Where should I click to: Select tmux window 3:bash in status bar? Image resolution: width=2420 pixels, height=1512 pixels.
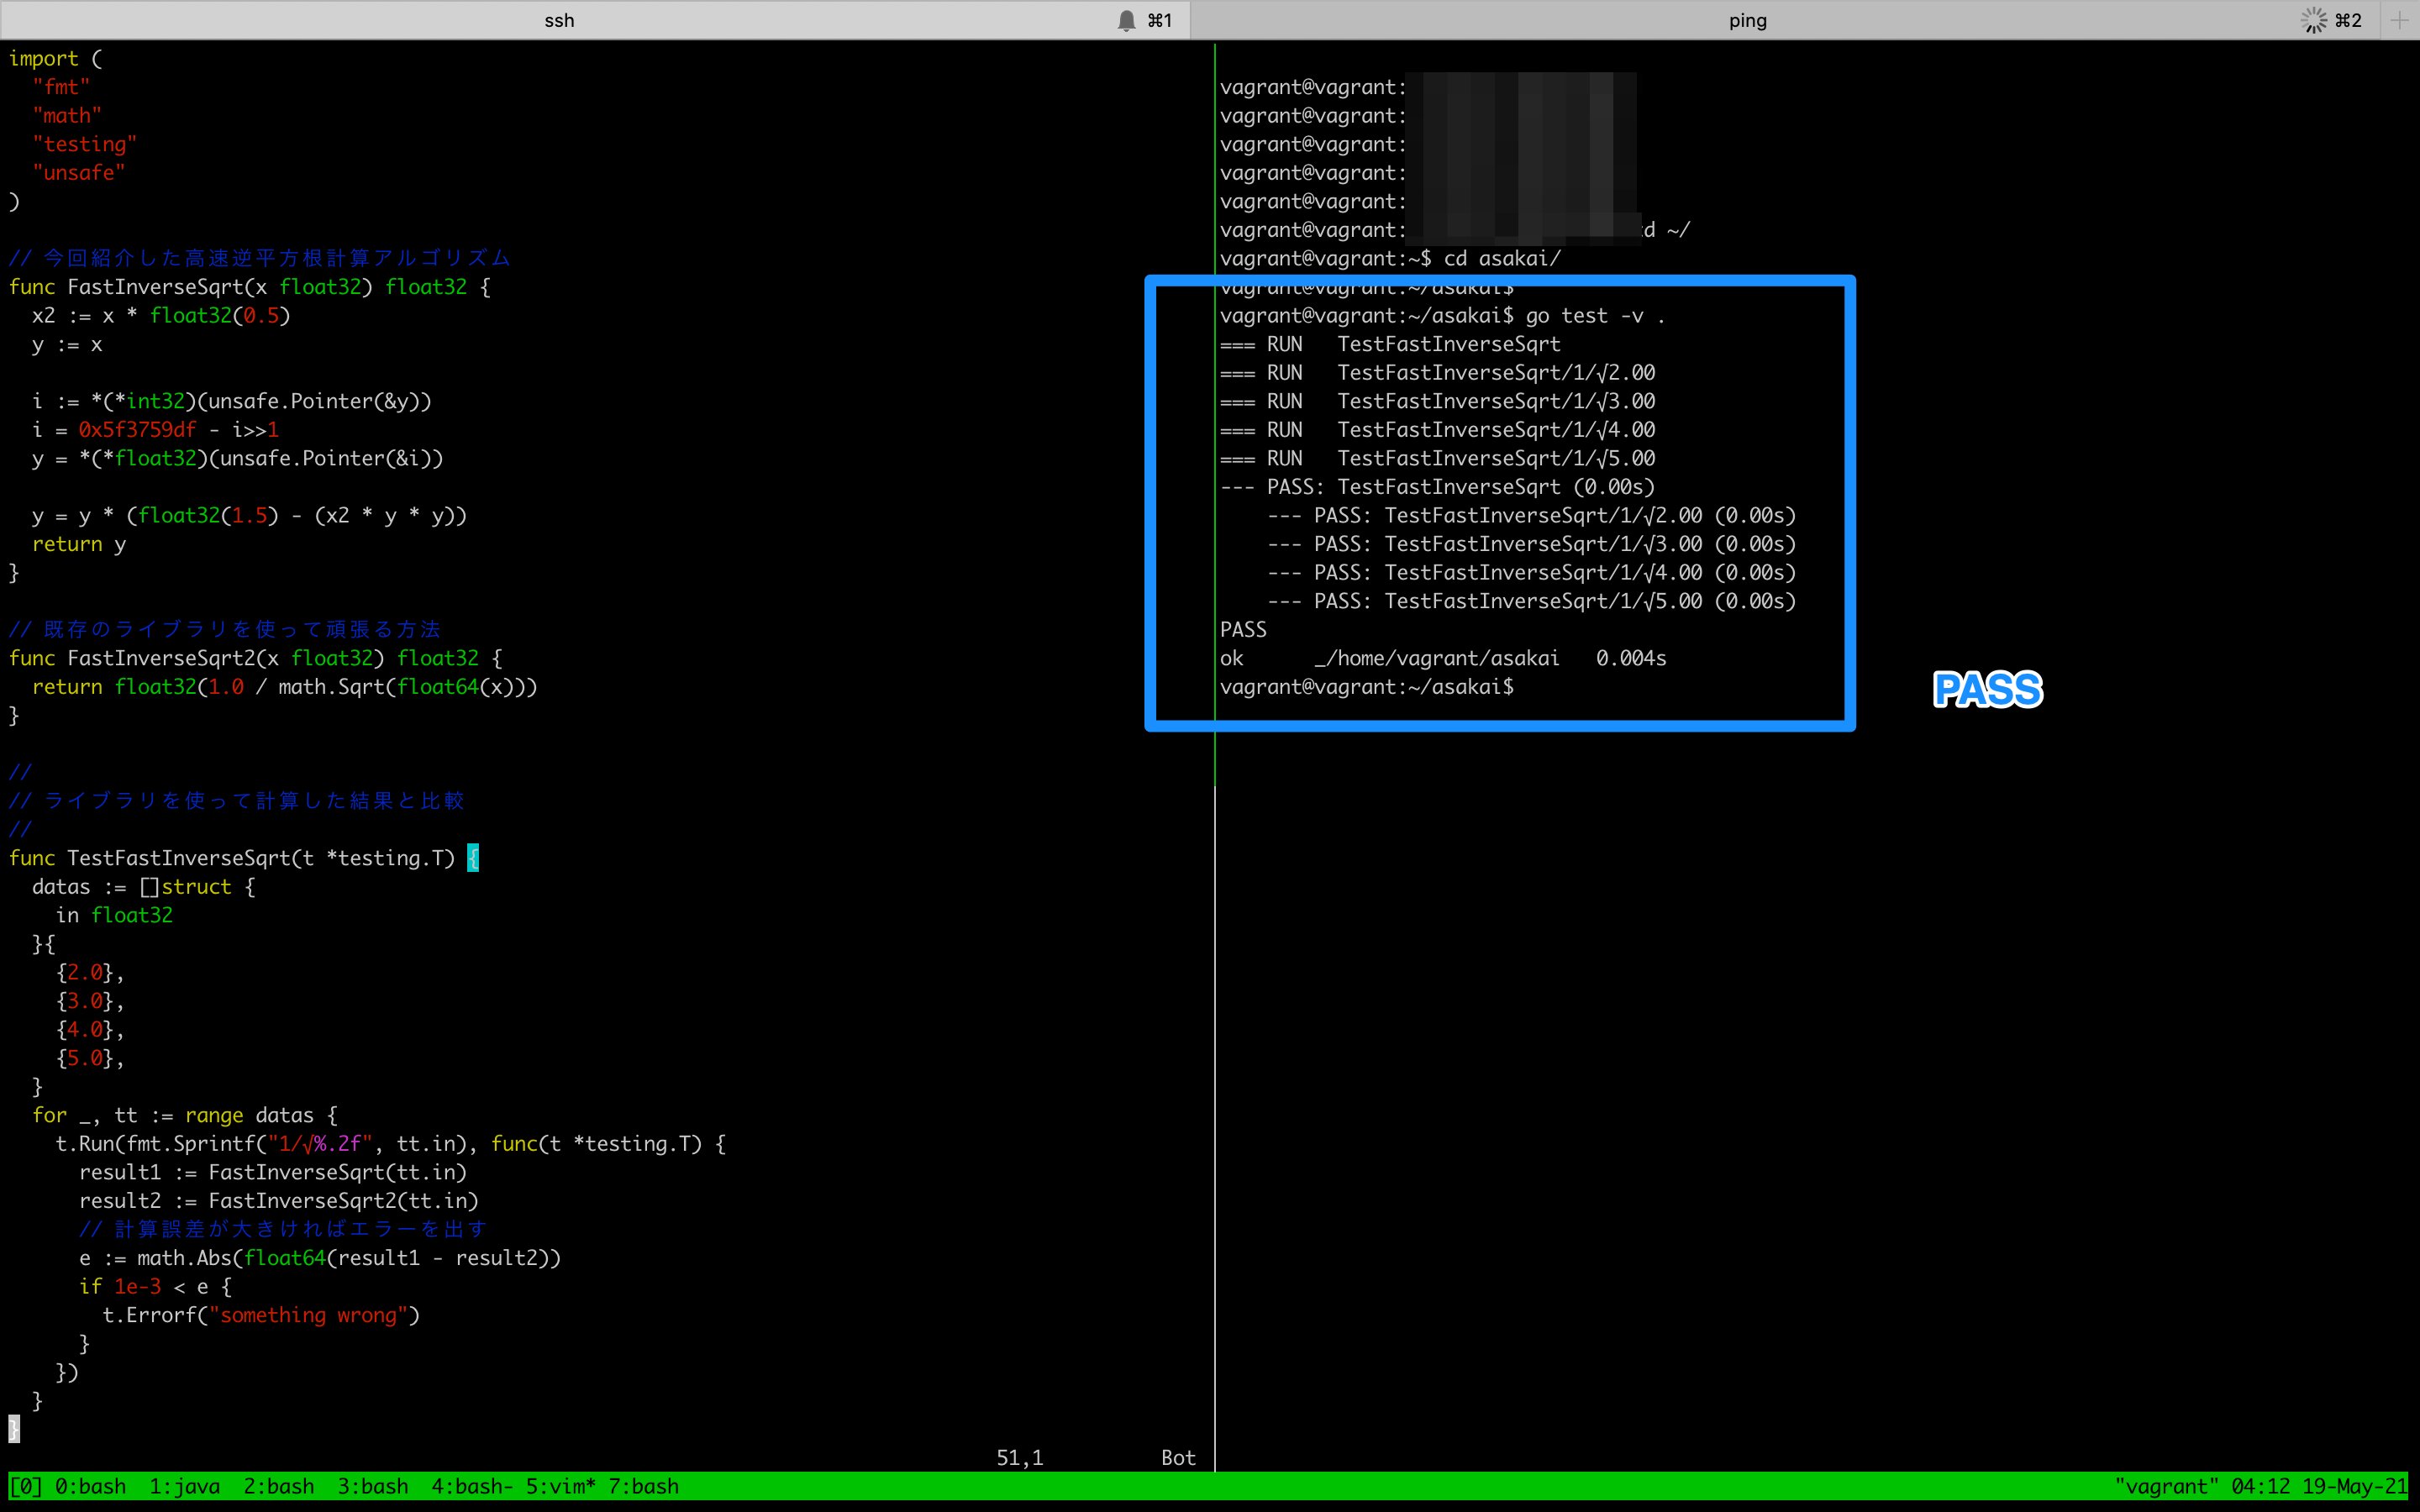point(373,1486)
